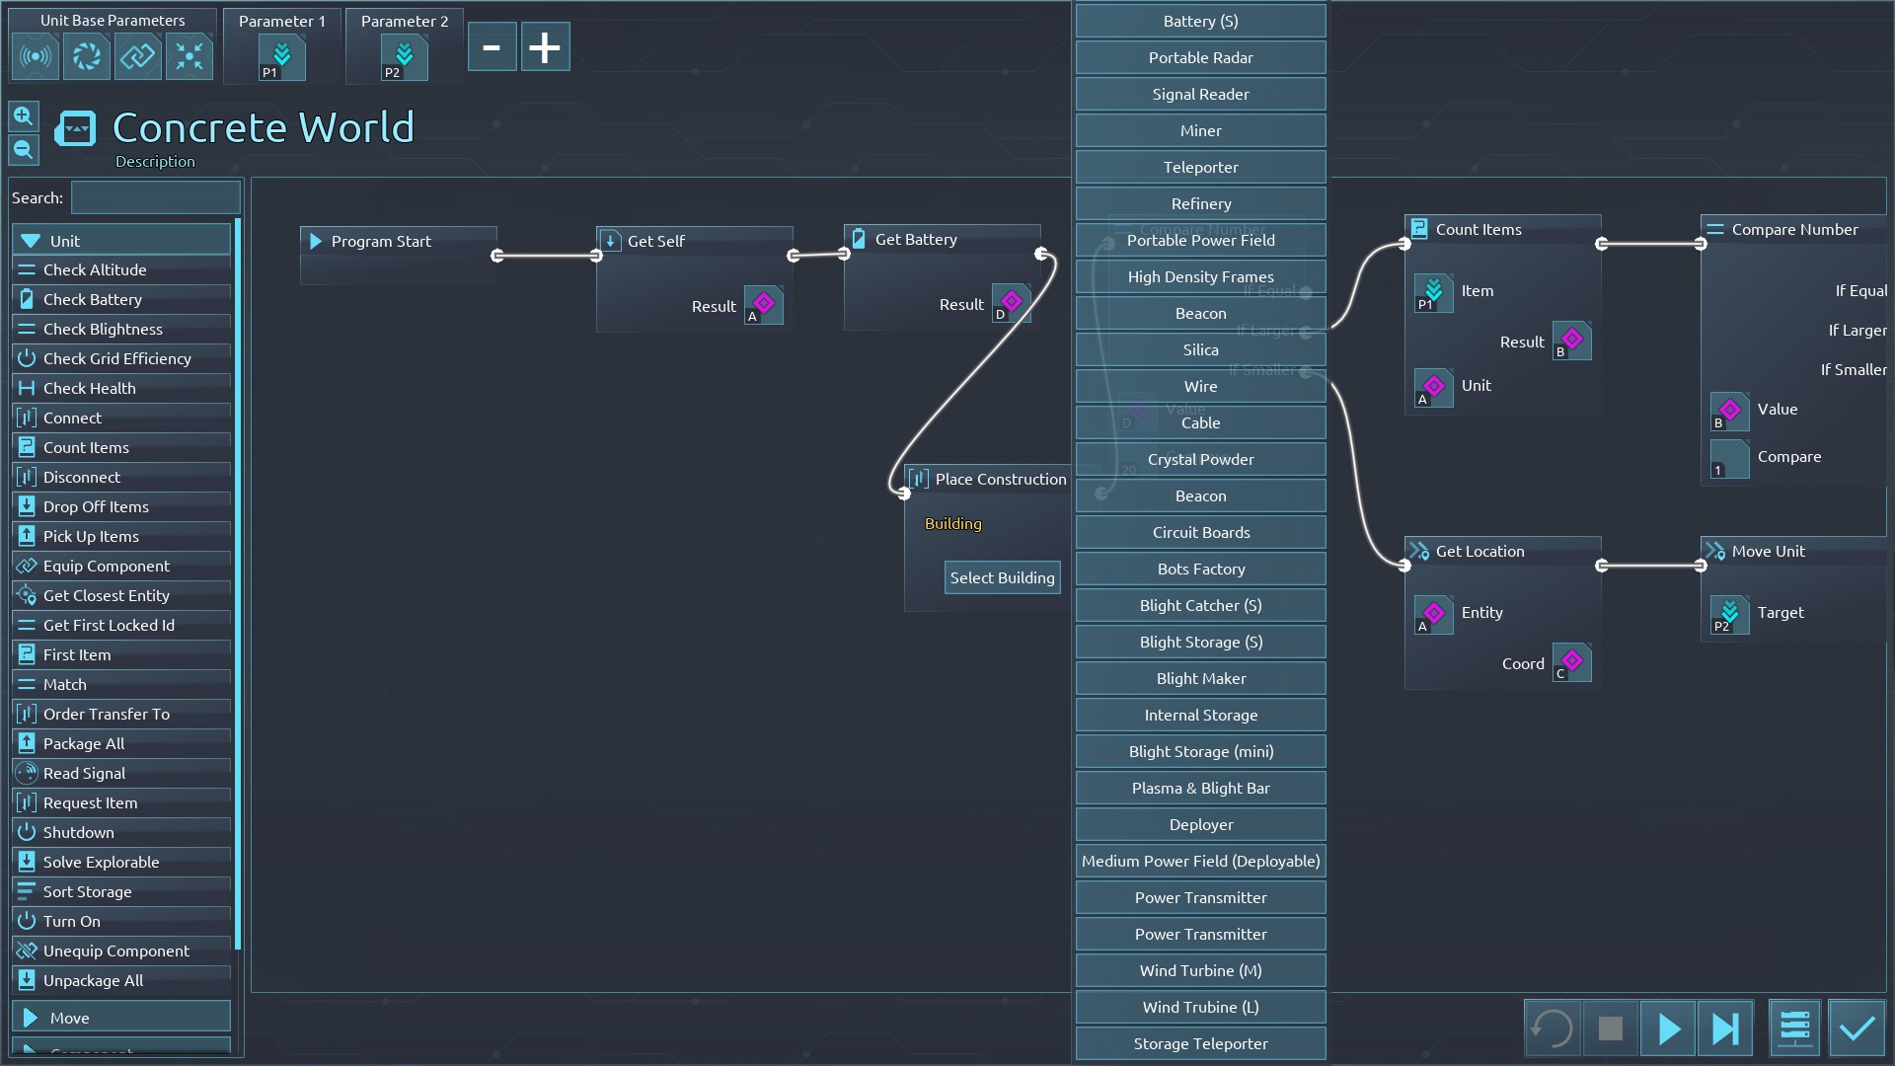
Task: Click the Parameter 1 P1 icon
Action: [281, 57]
